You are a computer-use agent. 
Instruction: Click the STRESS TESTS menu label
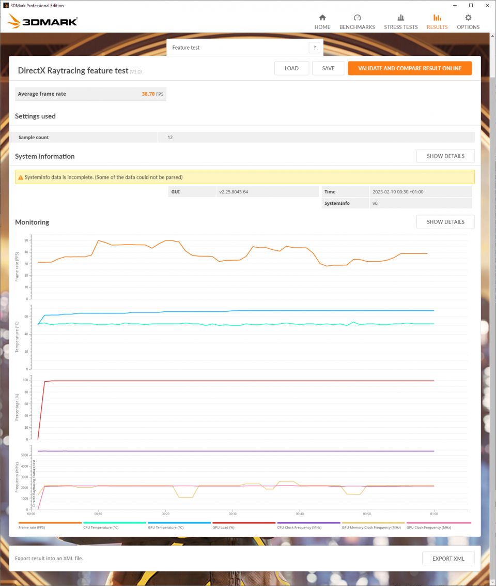[401, 27]
